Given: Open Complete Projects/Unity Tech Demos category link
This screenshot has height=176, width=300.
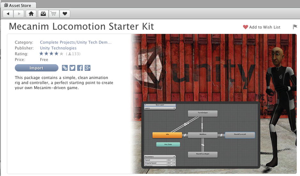Looking at the screenshot, I should tap(75, 42).
